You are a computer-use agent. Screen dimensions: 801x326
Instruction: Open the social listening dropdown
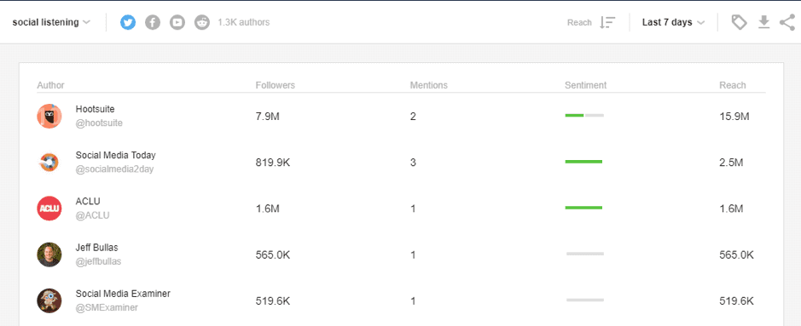click(x=51, y=22)
